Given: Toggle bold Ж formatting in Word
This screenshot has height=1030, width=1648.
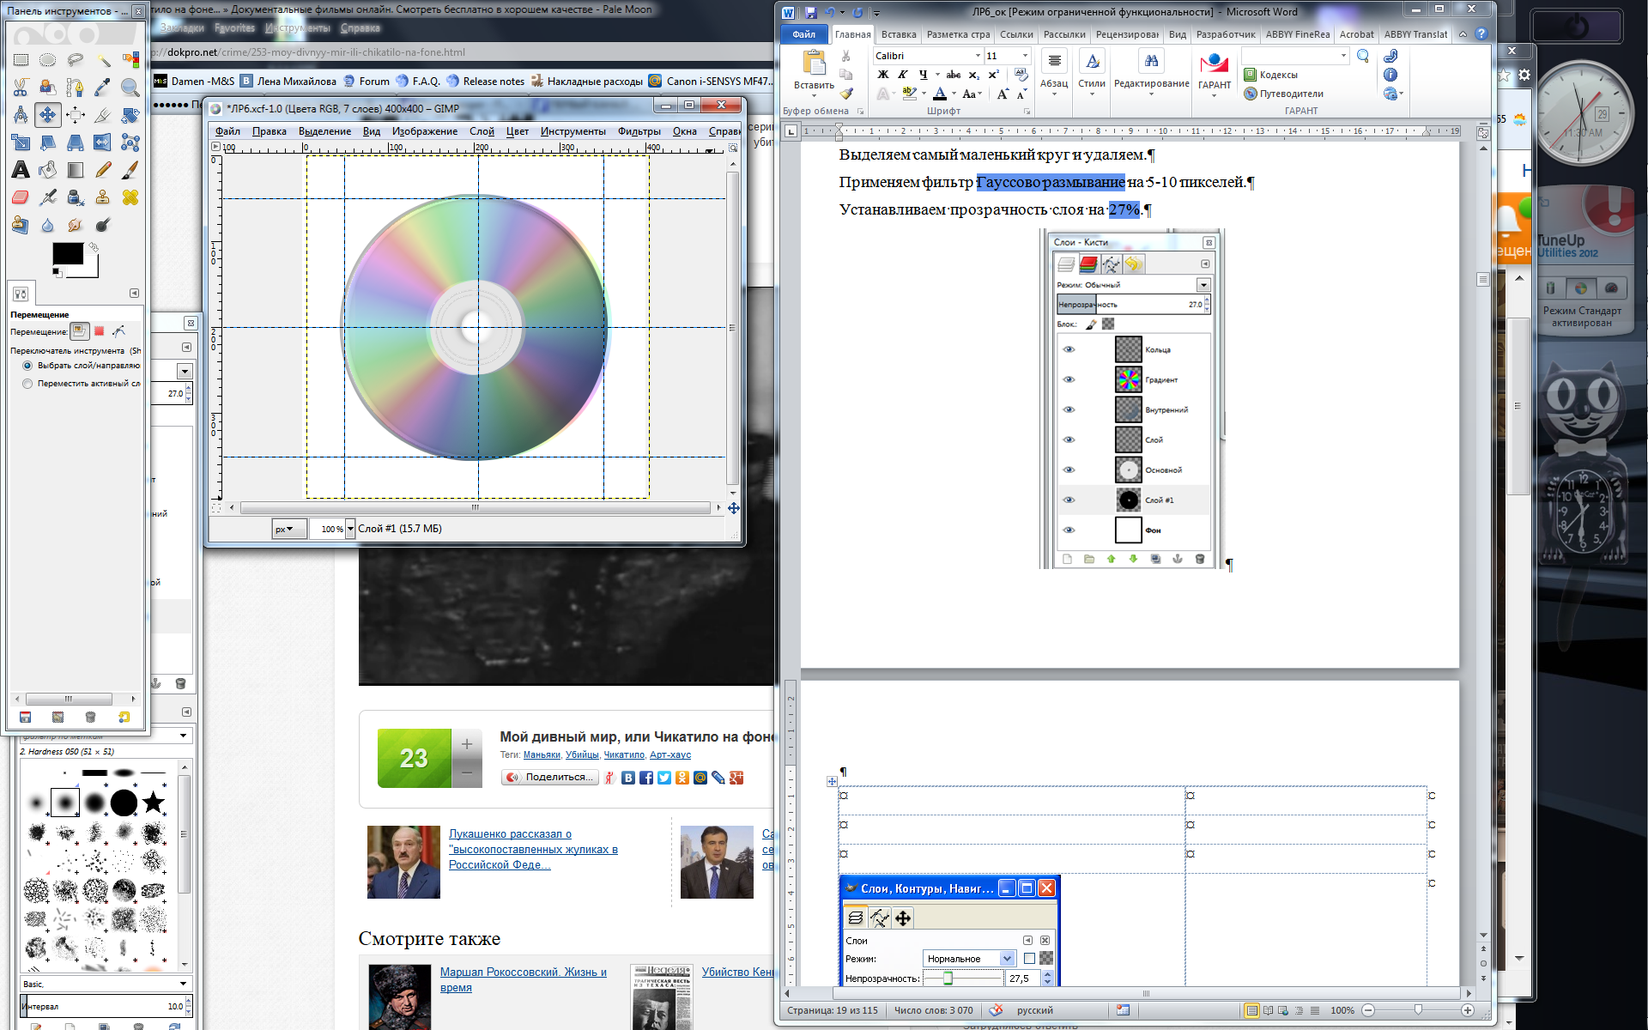Looking at the screenshot, I should click(883, 75).
